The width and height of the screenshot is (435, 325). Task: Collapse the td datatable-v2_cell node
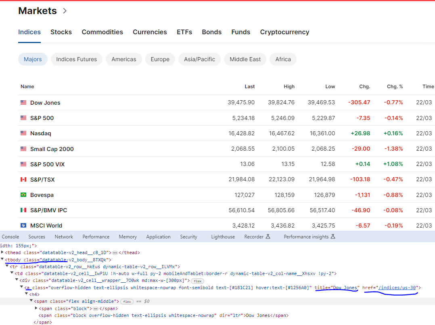tap(12, 273)
